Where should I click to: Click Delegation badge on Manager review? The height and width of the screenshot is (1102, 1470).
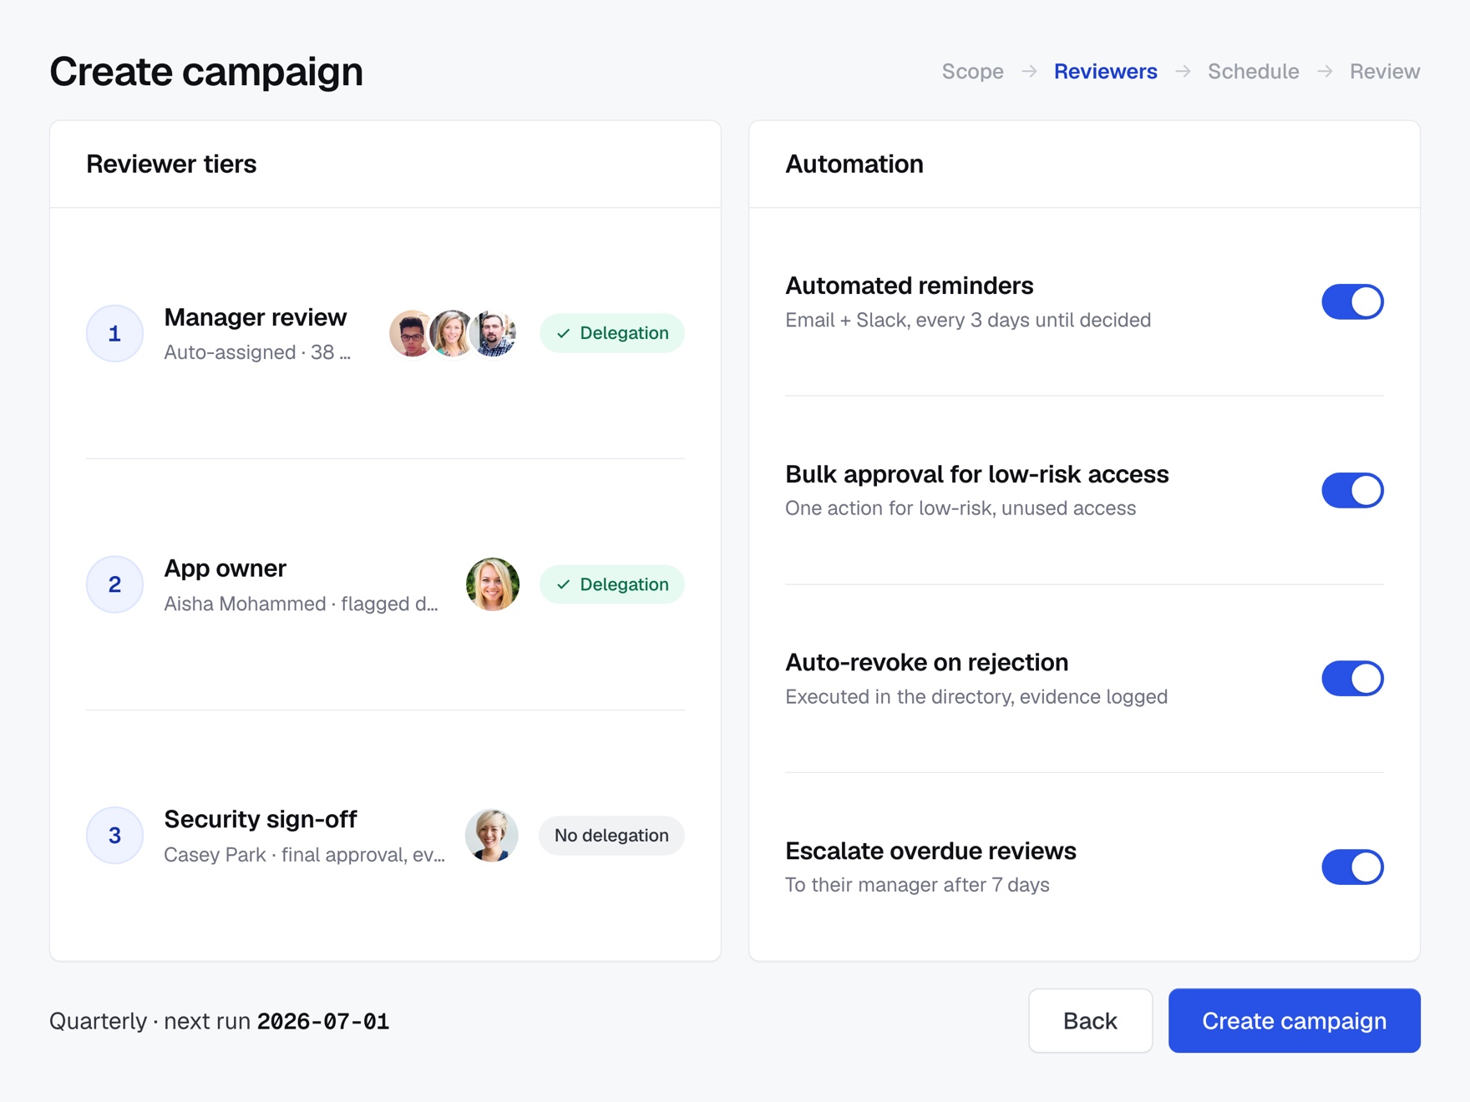pos(611,333)
